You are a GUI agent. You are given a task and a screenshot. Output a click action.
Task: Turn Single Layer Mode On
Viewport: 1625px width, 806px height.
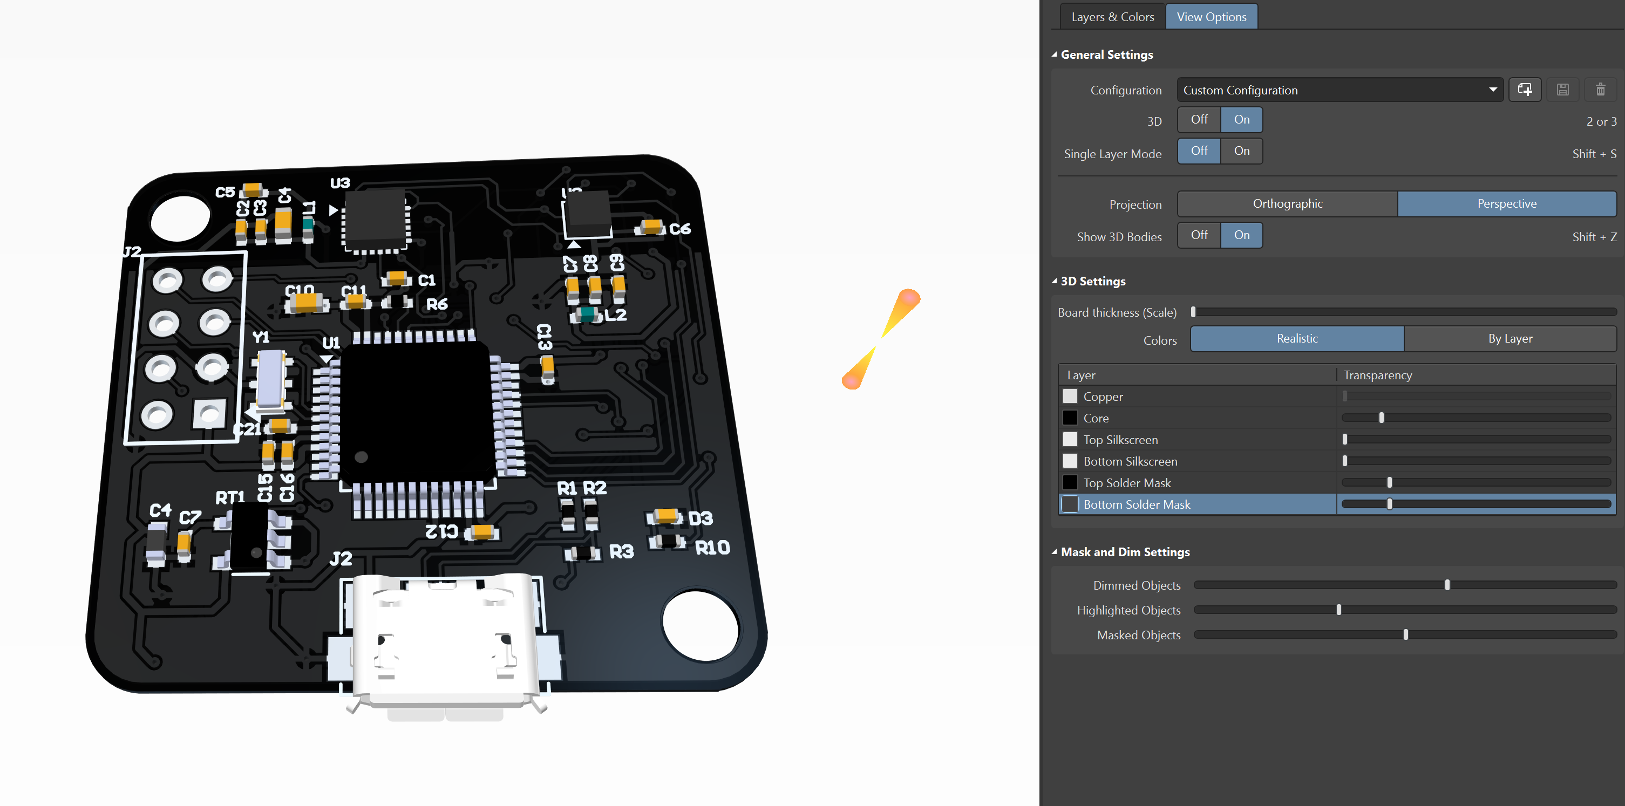coord(1241,152)
